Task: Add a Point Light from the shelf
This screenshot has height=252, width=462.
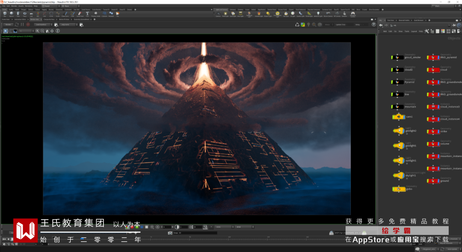Action: pyautogui.click(x=225, y=14)
